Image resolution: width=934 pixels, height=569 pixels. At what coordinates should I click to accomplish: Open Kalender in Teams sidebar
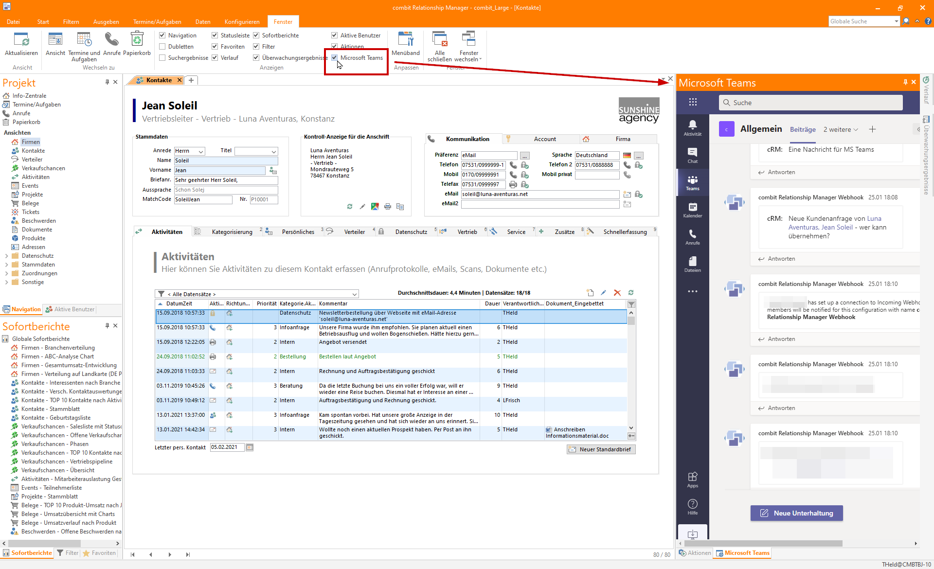coord(692,210)
